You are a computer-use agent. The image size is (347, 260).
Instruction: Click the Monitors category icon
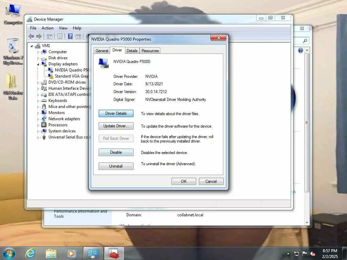coord(44,112)
